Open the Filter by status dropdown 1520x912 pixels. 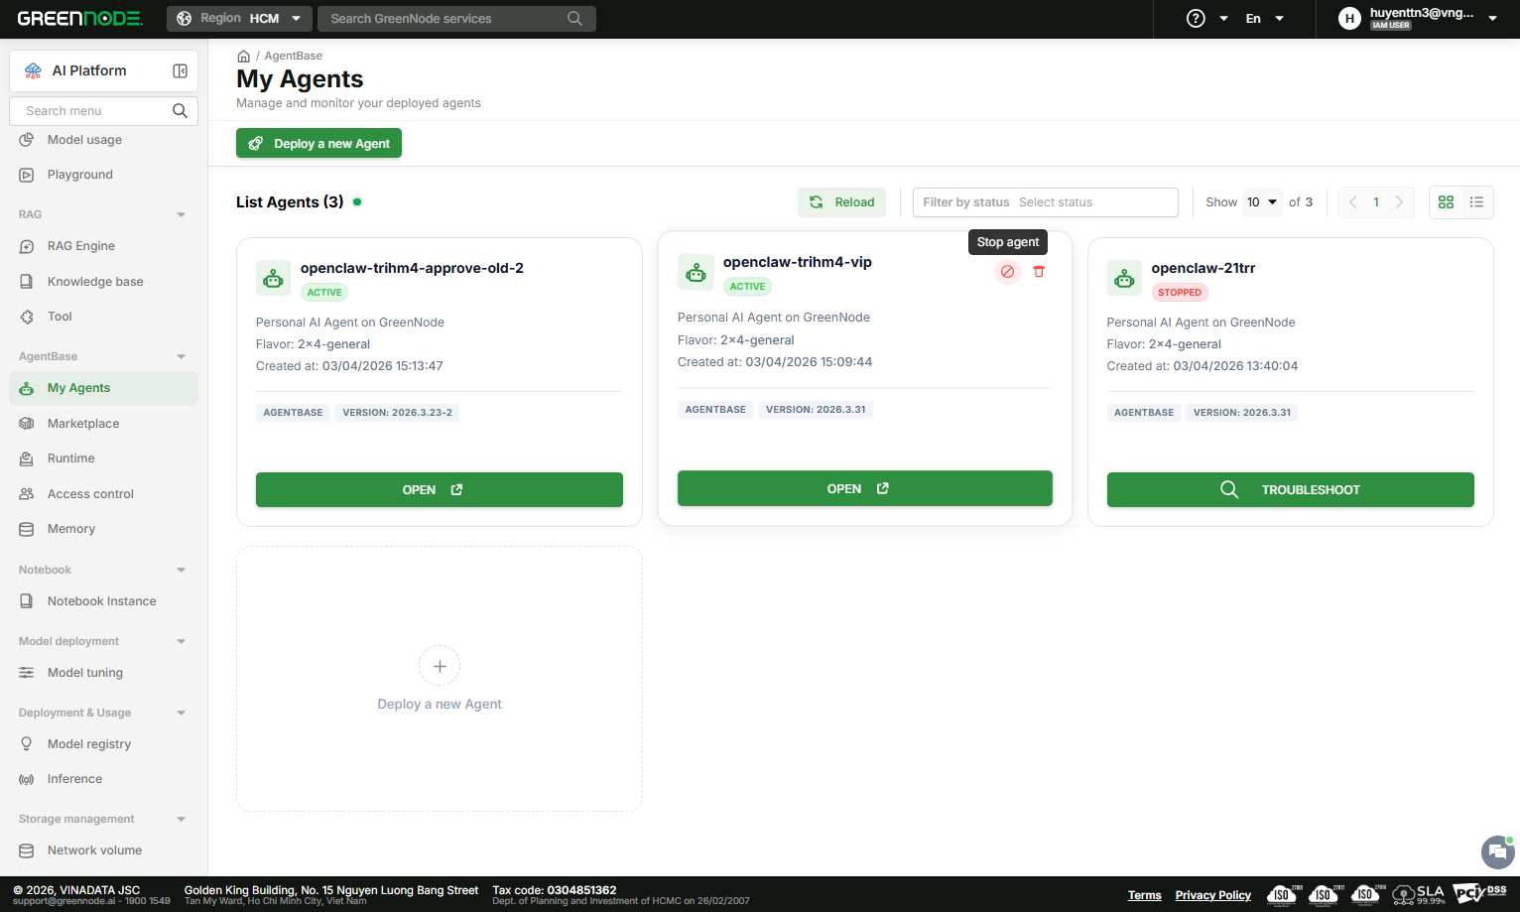click(x=1046, y=202)
